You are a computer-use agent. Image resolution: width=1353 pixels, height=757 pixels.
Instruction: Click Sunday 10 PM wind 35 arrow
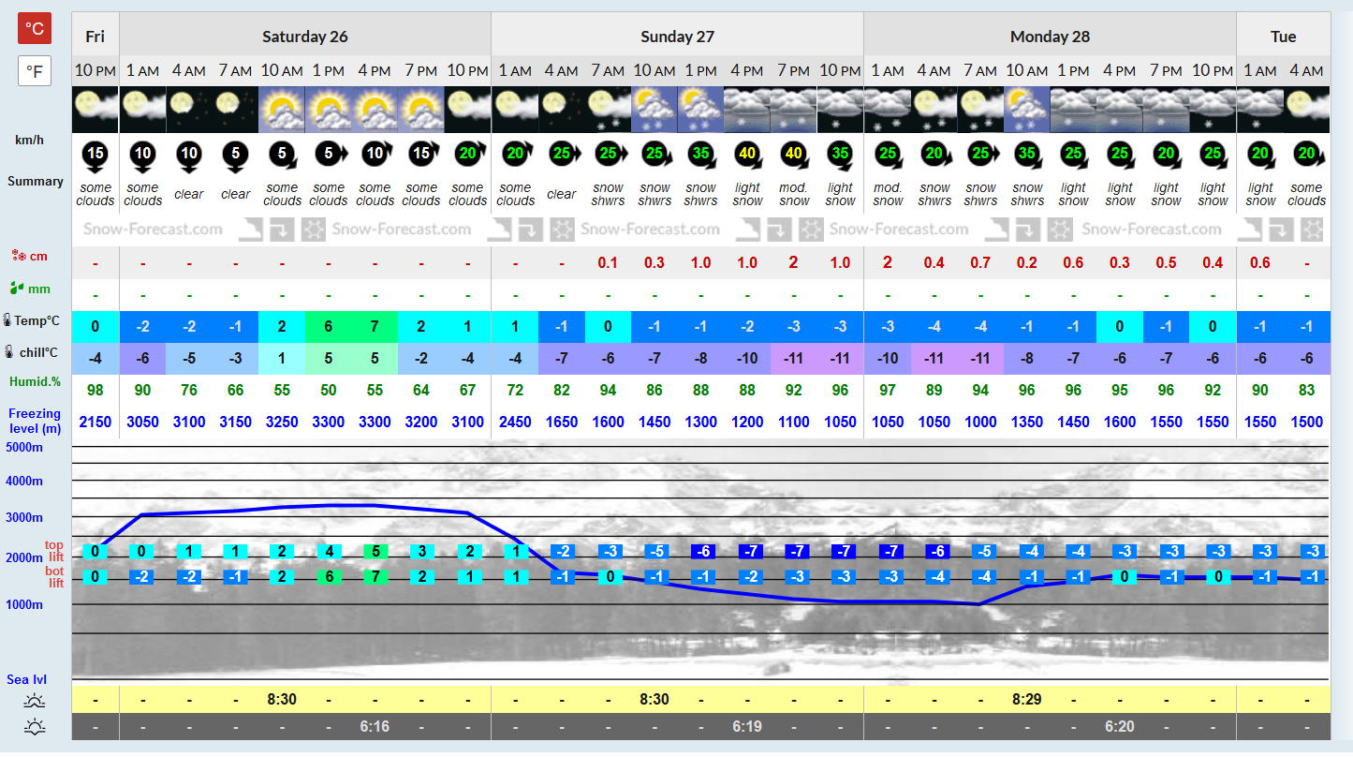[841, 156]
